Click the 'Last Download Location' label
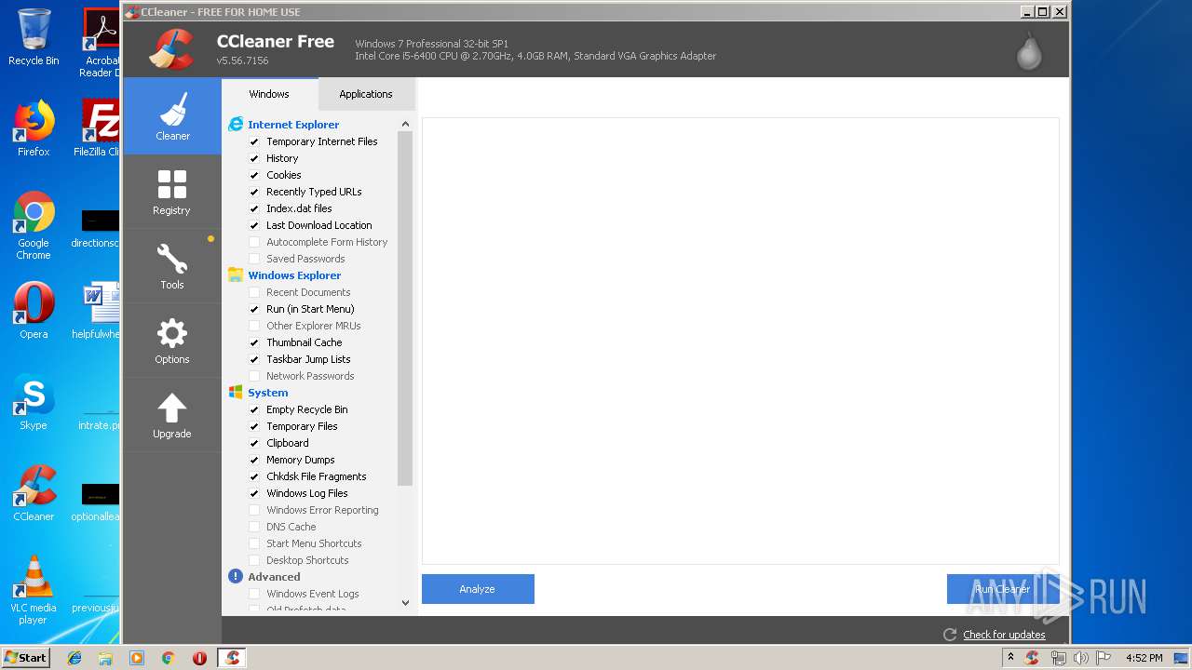 (319, 225)
